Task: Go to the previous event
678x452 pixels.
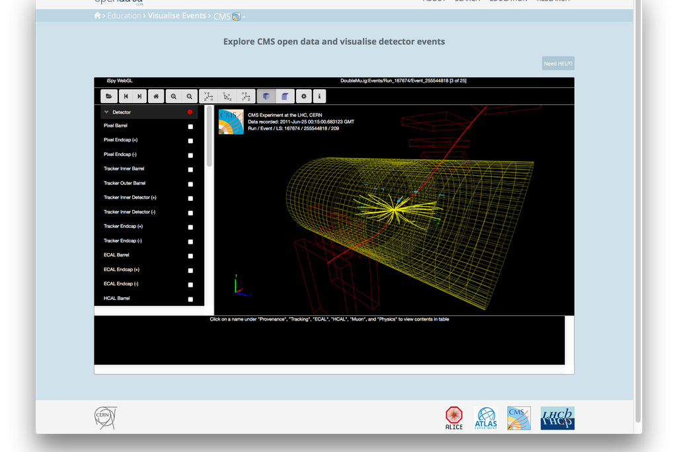Action: 126,96
